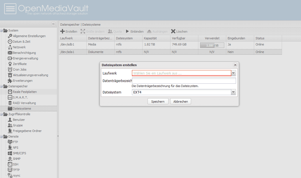Click Abbrechen in the dialog
The width and height of the screenshot is (301, 178).
pyautogui.click(x=180, y=101)
